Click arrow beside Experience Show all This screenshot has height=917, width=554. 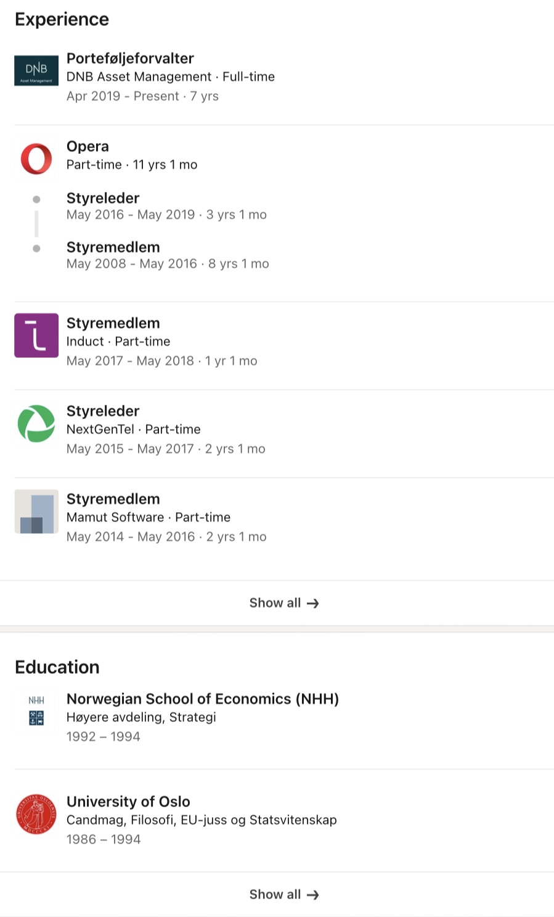[x=313, y=604]
